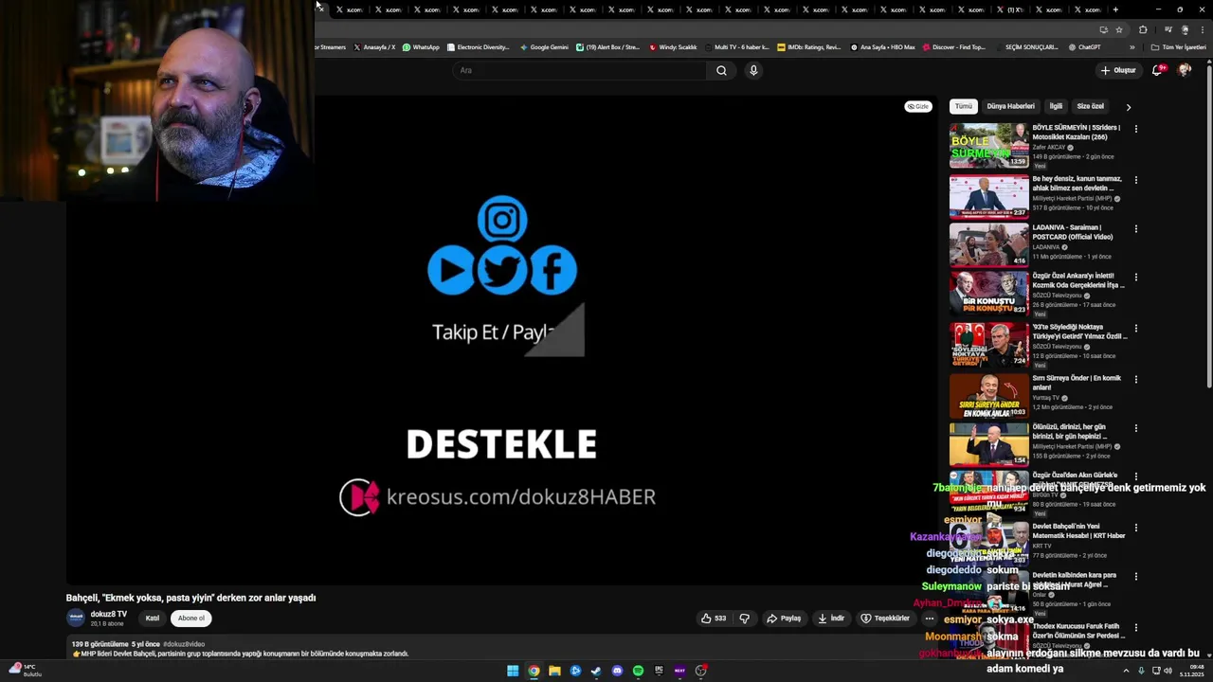Download the video with İndir
Image resolution: width=1213 pixels, height=682 pixels.
coord(831,619)
